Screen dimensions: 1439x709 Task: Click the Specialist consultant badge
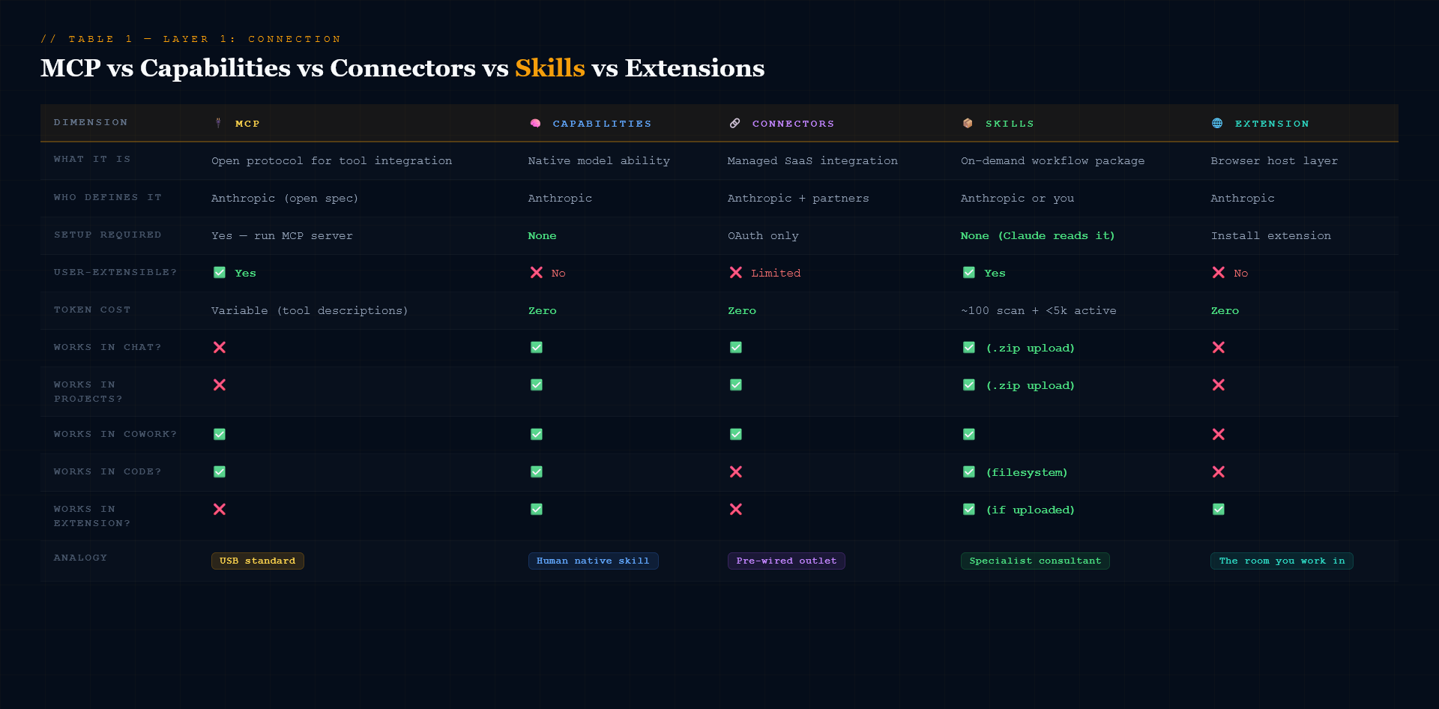tap(1035, 561)
